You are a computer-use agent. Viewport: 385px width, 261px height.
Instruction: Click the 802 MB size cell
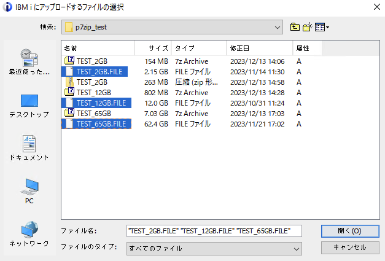point(156,93)
